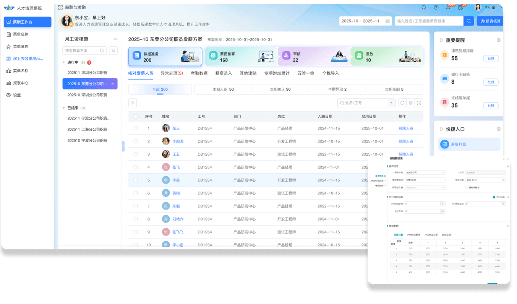
Task: Click the notification bell icon
Action: [x=448, y=8]
